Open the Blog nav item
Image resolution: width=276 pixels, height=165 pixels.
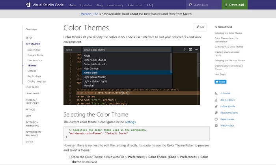click(99, 5)
